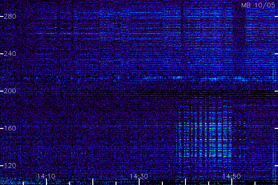Click the 240 frequency axis label
Screen dimensions: 278x185
(x=10, y=54)
